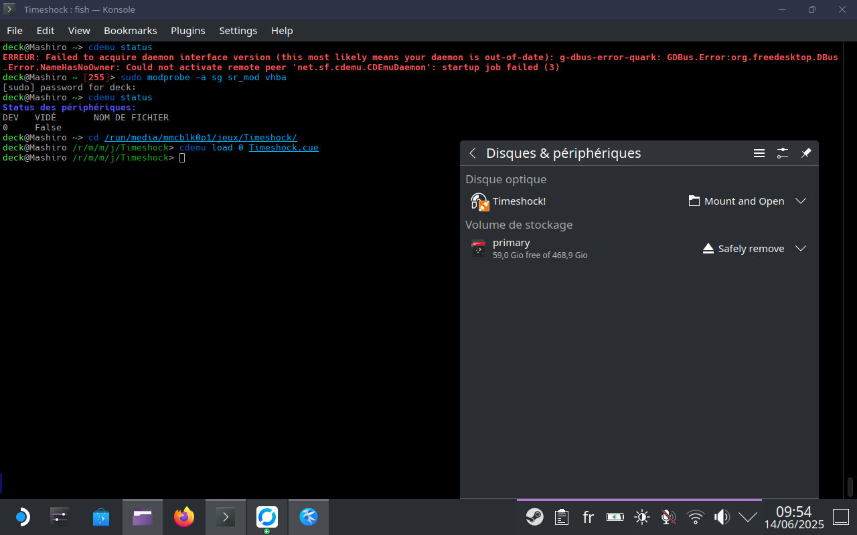
Task: Open the Bookmarks menu
Action: [x=131, y=31]
